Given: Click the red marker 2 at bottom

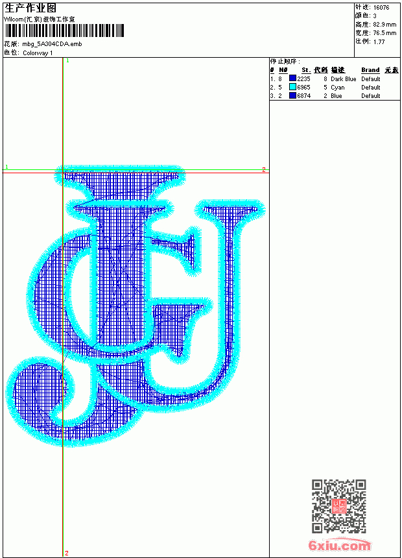Looking at the screenshot, I should tap(67, 553).
